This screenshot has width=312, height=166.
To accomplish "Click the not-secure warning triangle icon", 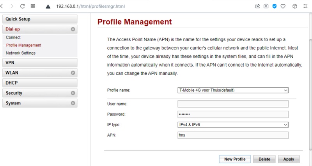I will point(48,7).
